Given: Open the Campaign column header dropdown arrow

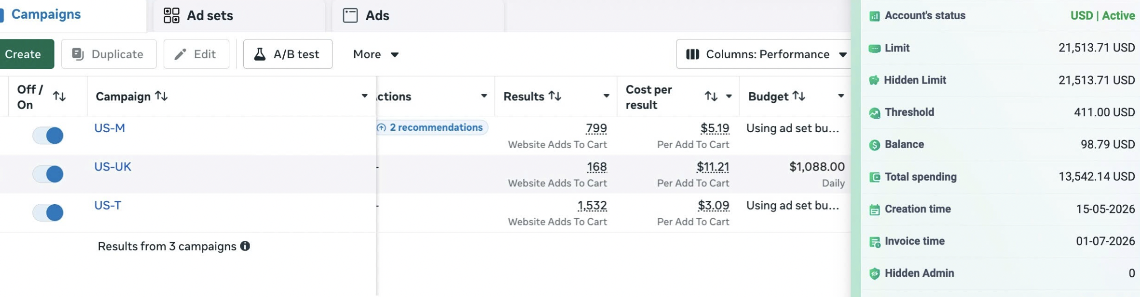Looking at the screenshot, I should (365, 96).
